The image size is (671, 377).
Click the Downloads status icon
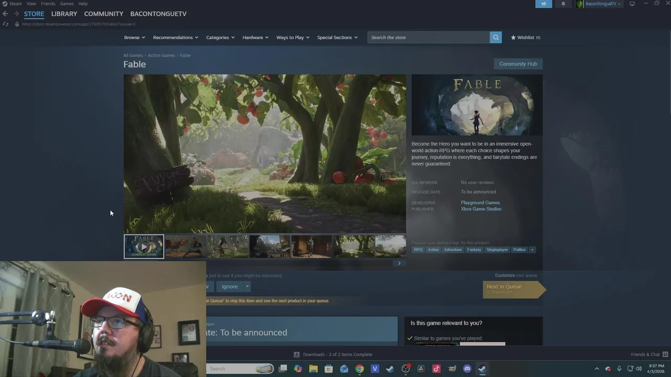(297, 354)
